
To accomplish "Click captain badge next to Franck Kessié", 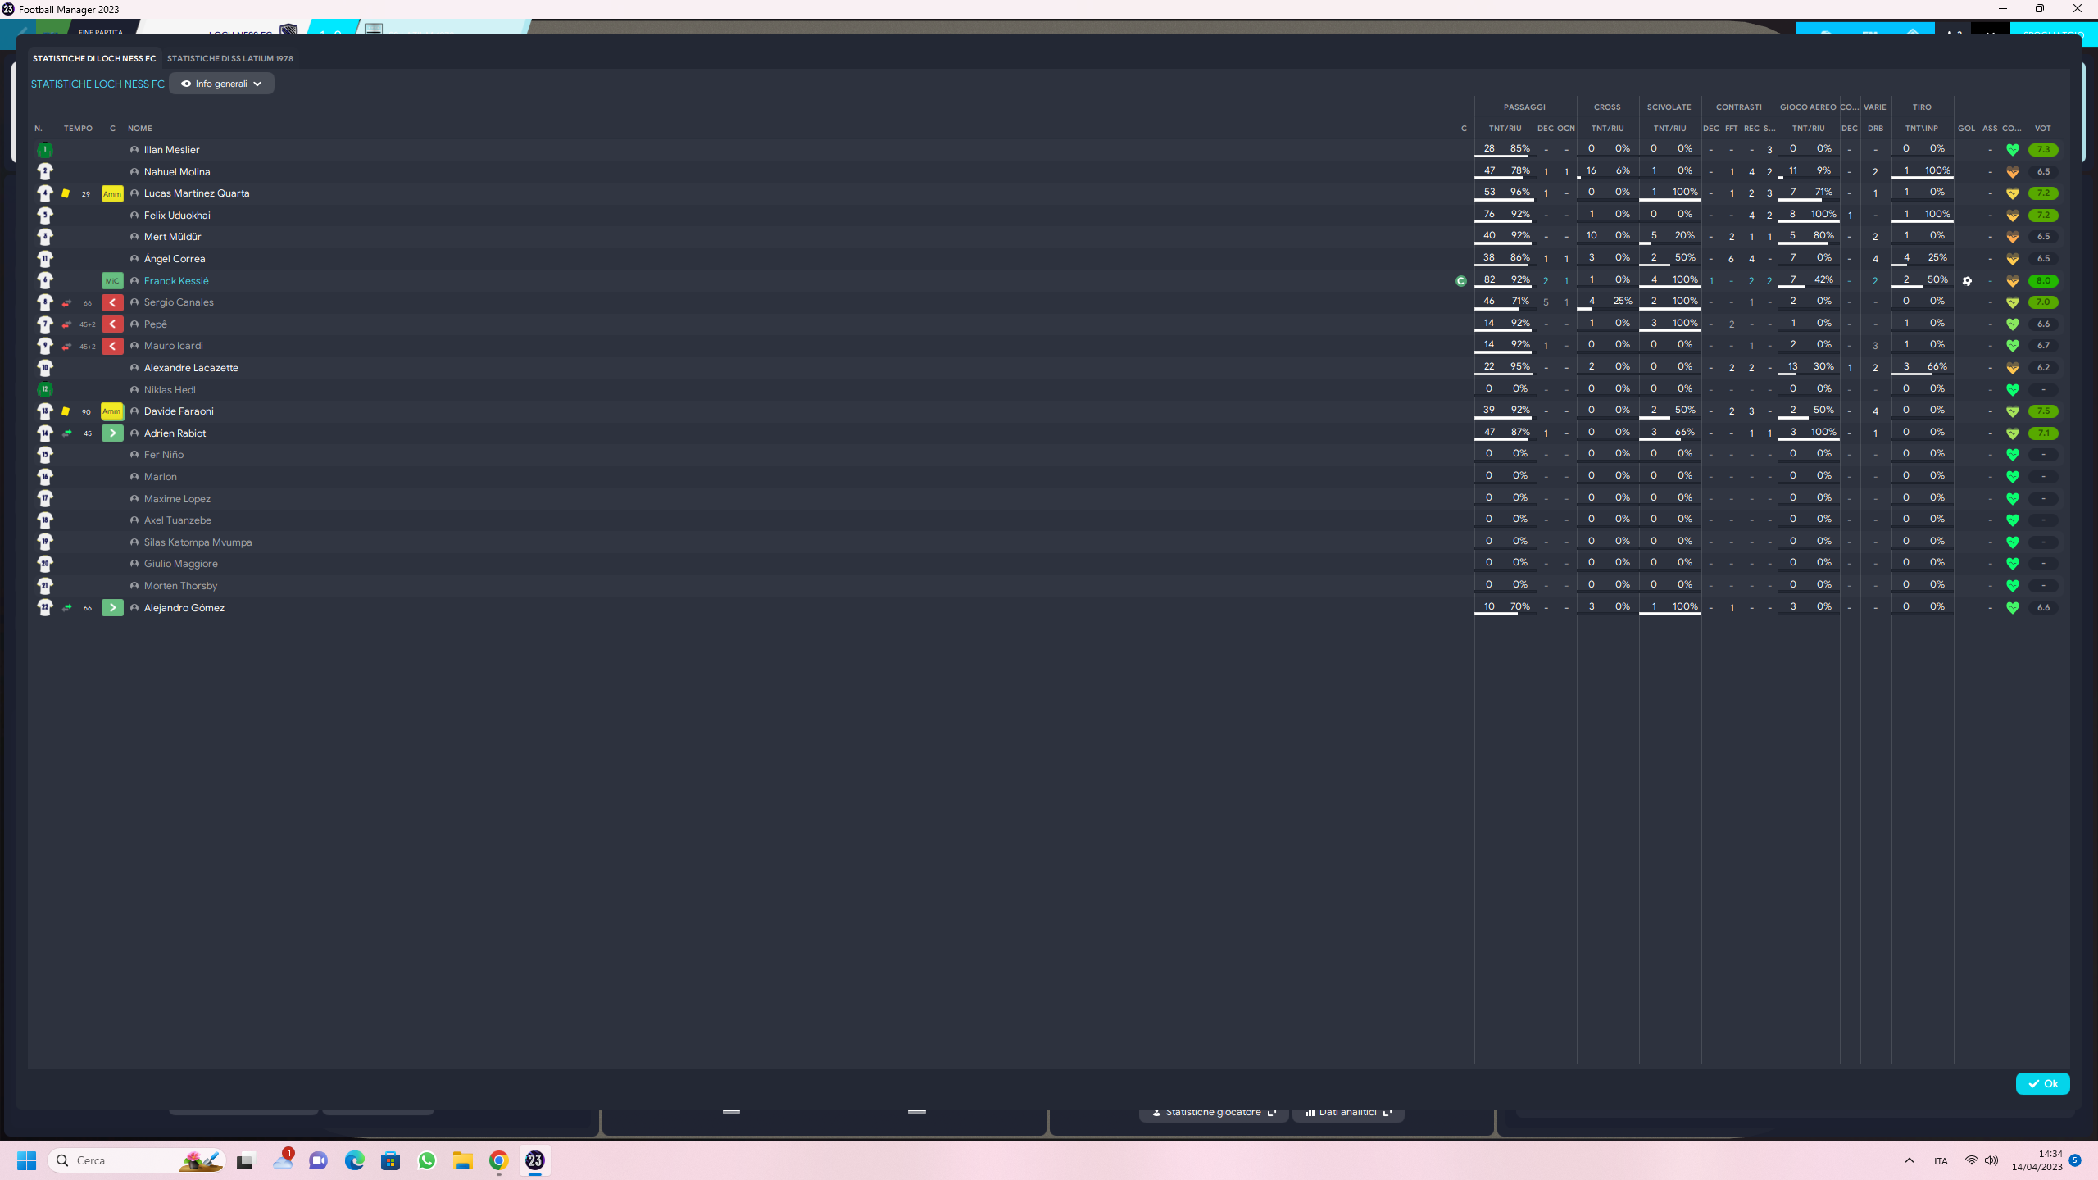I will [x=1460, y=281].
